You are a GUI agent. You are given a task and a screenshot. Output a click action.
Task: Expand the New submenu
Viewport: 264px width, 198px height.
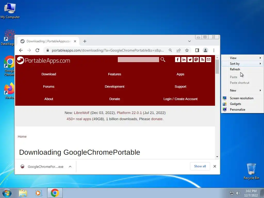(242, 90)
